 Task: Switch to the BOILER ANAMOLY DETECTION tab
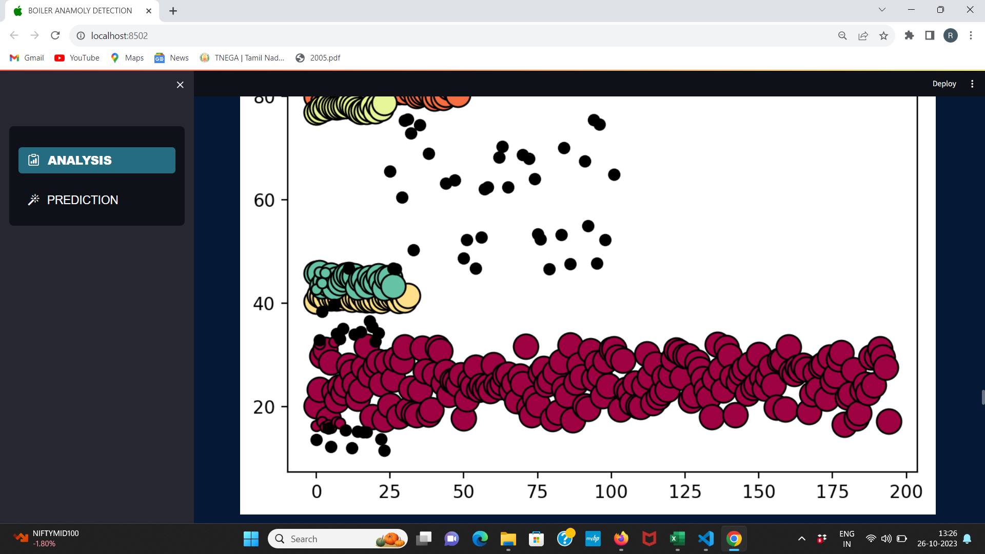coord(80,10)
